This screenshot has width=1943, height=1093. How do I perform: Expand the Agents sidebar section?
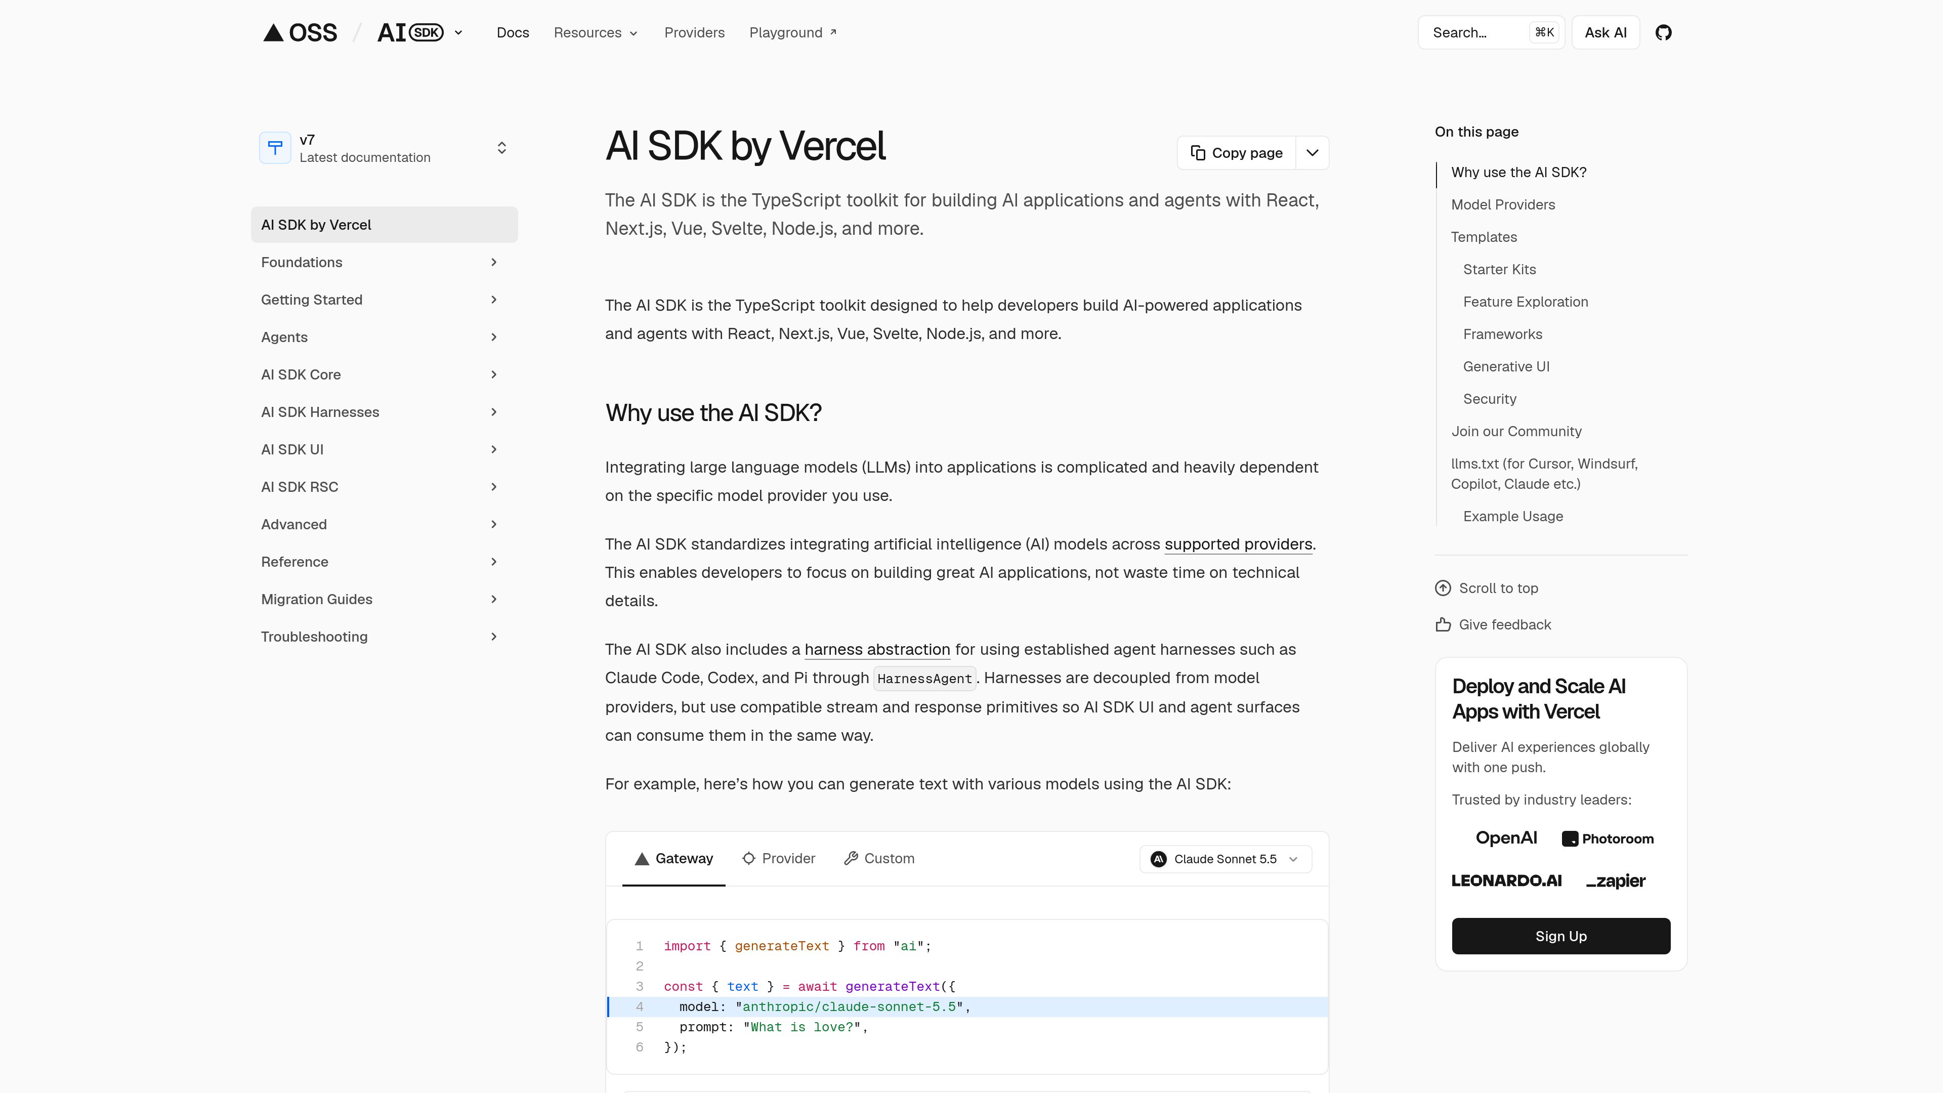384,337
